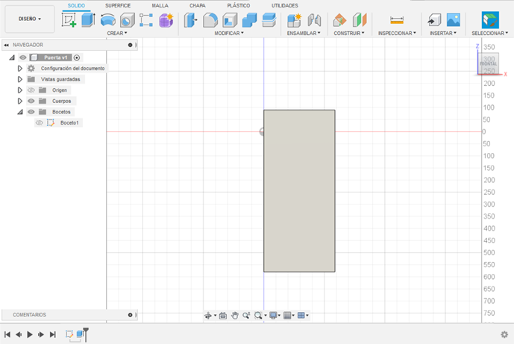Toggle visibility of Cuerpos folder
Viewport: 514px width, 344px height.
(31, 101)
